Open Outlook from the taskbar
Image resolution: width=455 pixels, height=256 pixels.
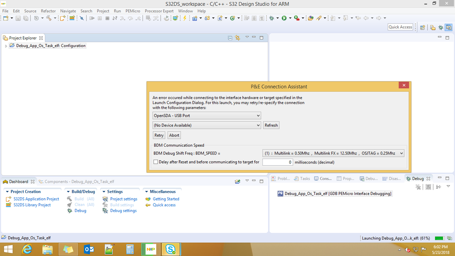89,249
